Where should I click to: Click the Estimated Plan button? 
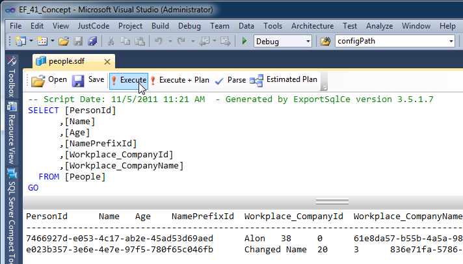pyautogui.click(x=284, y=80)
